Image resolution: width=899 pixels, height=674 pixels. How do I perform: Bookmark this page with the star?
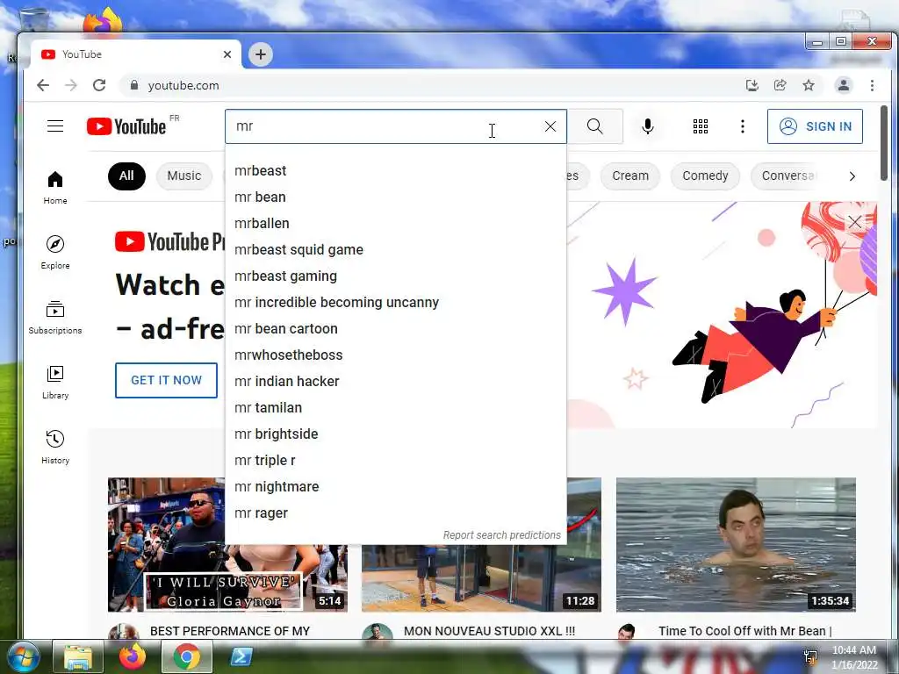pos(809,85)
